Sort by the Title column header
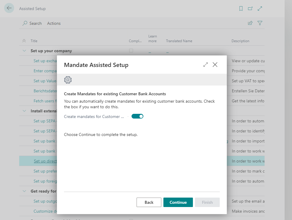Viewport: 292px width, 220px height. (x=34, y=41)
